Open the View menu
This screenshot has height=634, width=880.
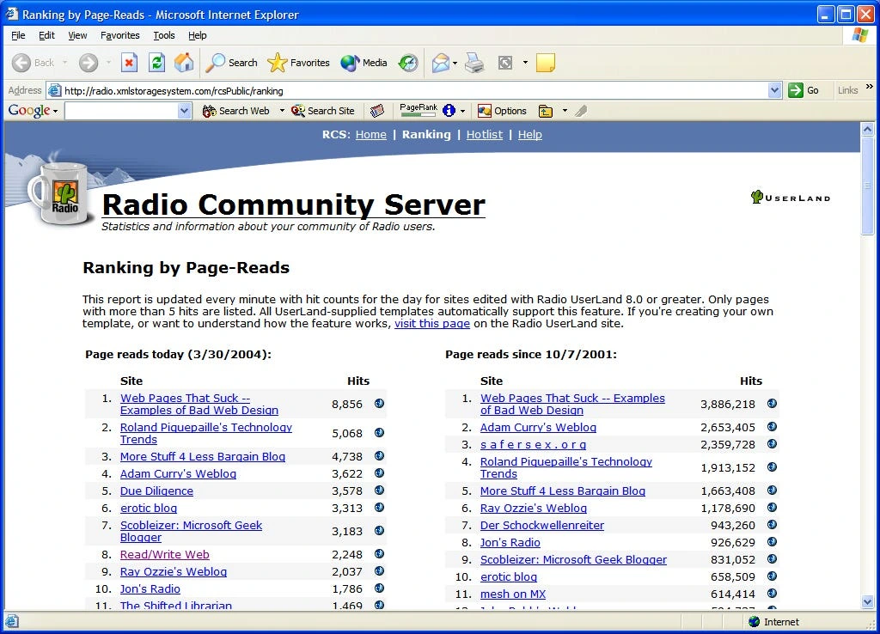coord(77,35)
